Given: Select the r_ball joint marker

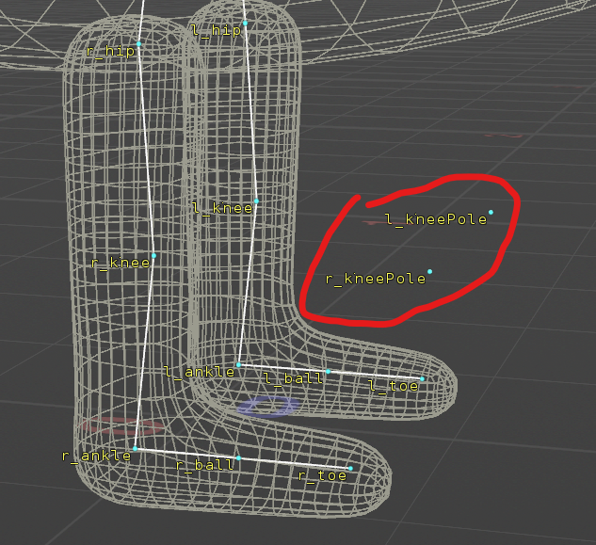Looking at the screenshot, I should (x=238, y=458).
